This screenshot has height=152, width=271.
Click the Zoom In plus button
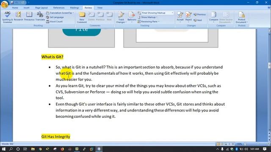(x=268, y=144)
